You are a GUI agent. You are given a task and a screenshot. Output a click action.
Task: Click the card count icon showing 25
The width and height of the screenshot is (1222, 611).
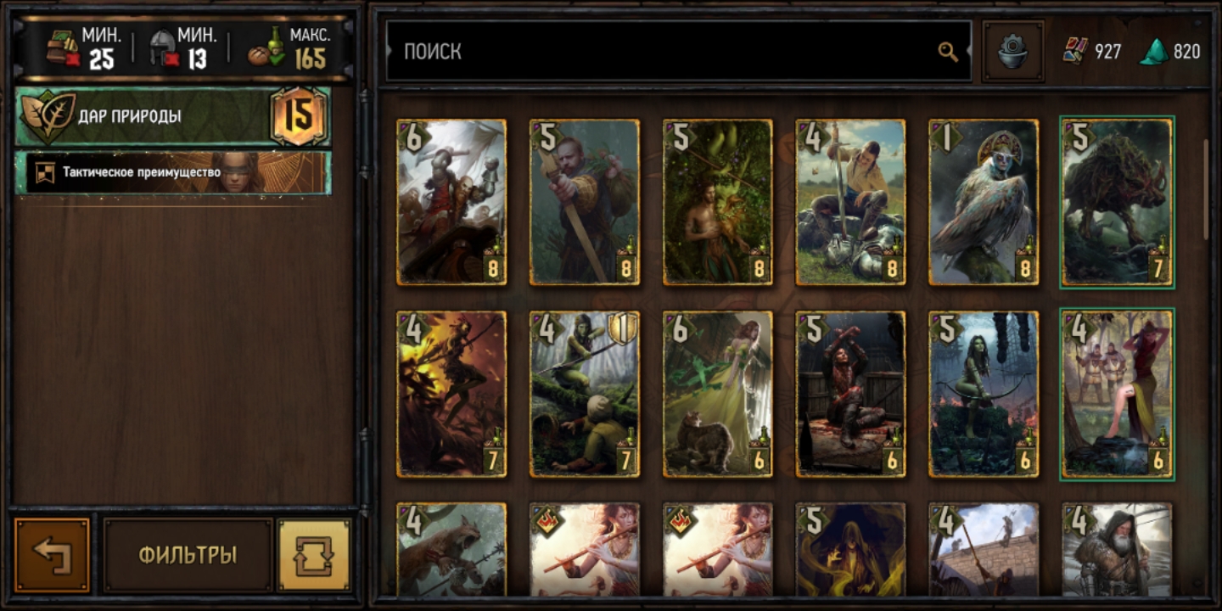(64, 48)
